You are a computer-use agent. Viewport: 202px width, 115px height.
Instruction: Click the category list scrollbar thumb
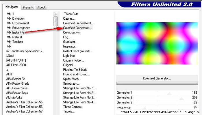(x=56, y=21)
